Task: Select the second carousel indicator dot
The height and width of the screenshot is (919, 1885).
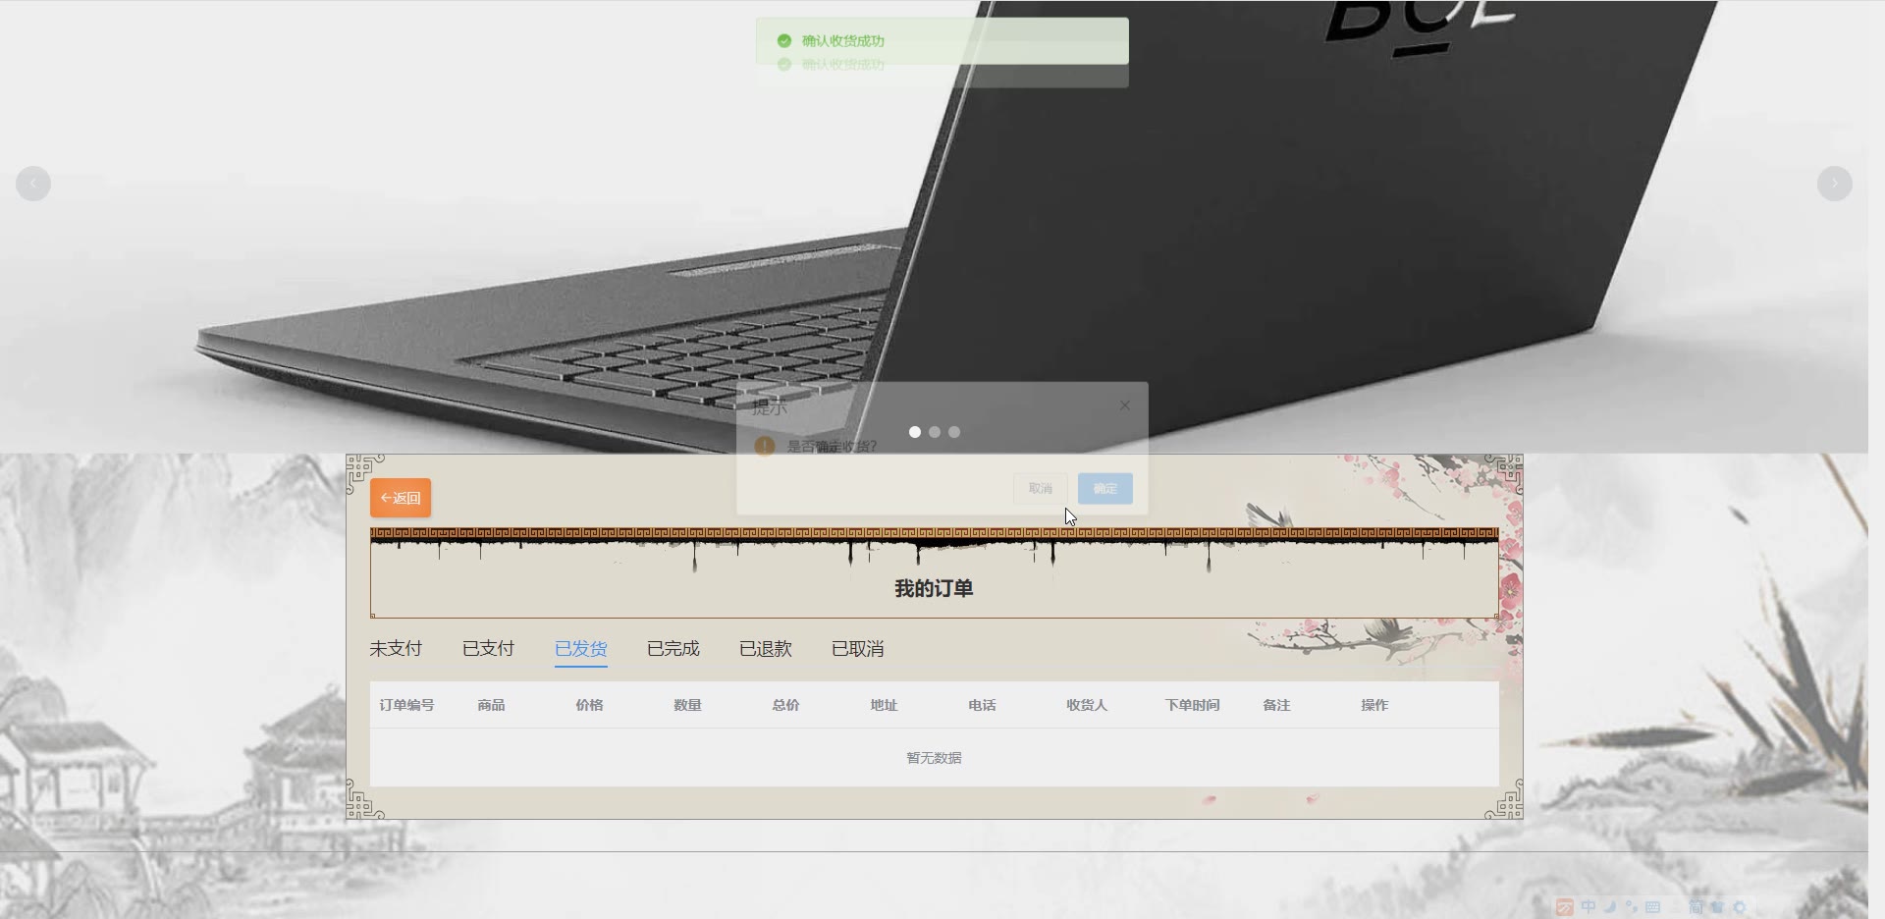Action: coord(935,432)
